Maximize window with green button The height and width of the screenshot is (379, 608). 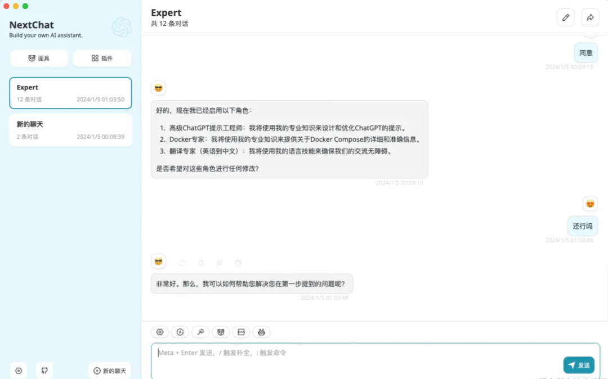(25, 6)
